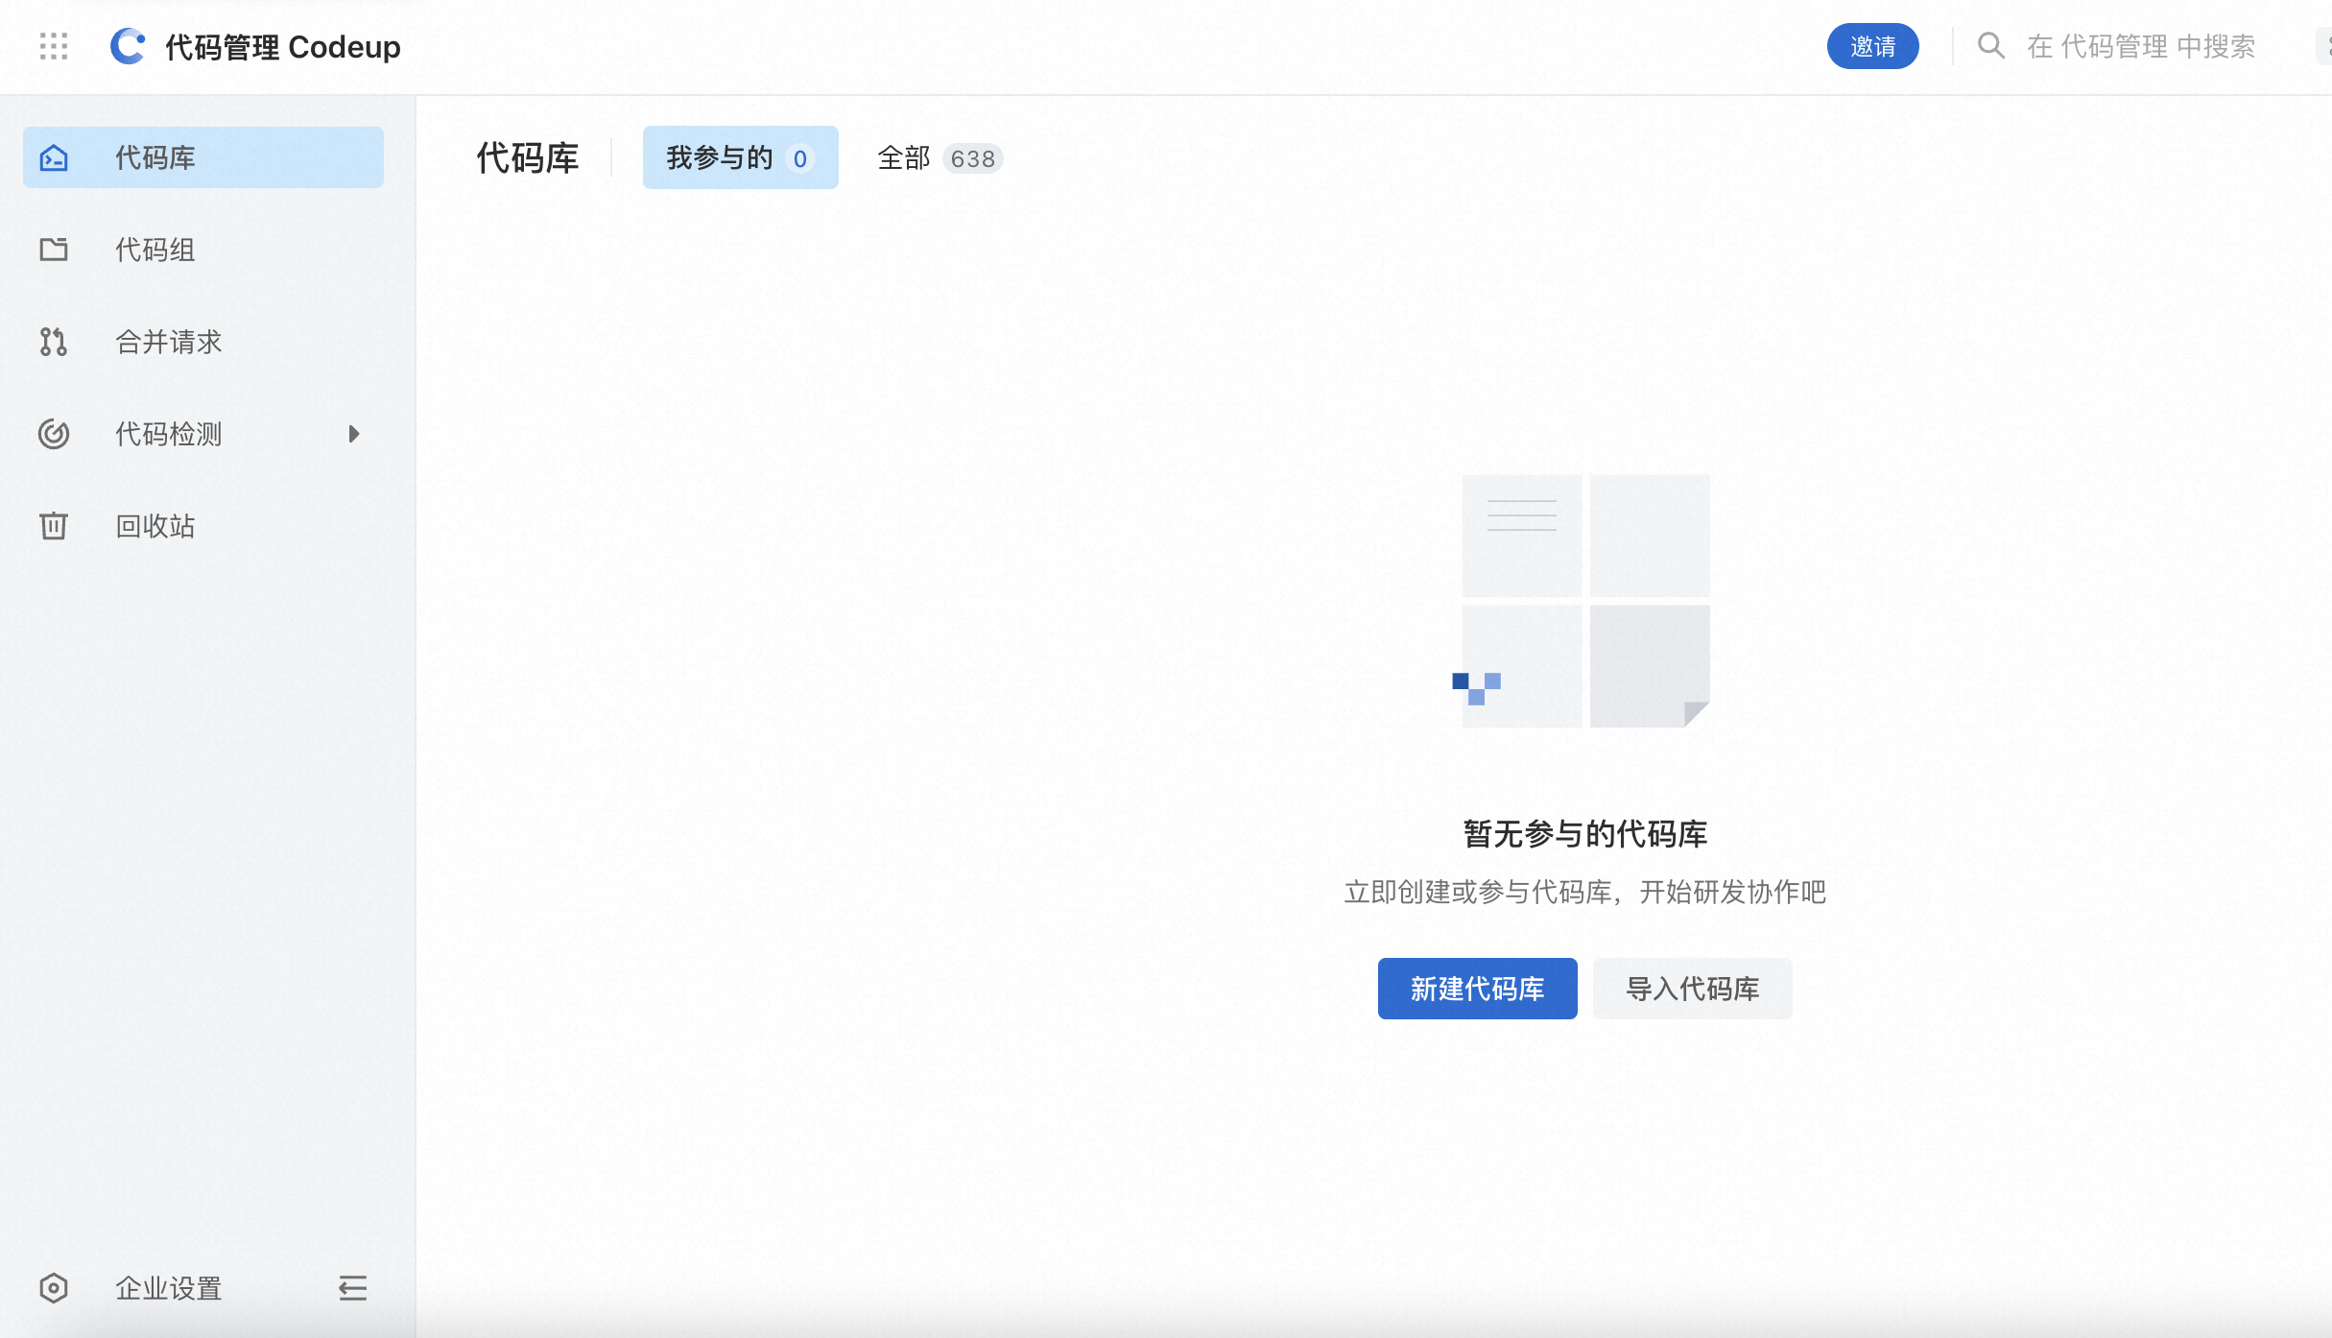
Task: Collapse the sidebar with the fold icon
Action: pyautogui.click(x=352, y=1288)
